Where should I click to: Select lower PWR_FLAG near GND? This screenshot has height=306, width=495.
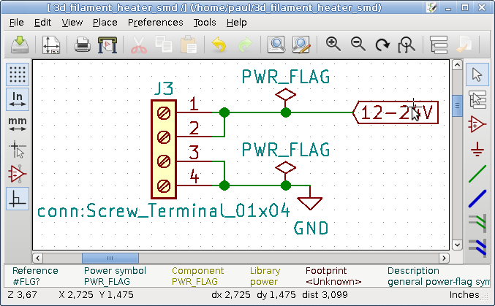tap(285, 168)
